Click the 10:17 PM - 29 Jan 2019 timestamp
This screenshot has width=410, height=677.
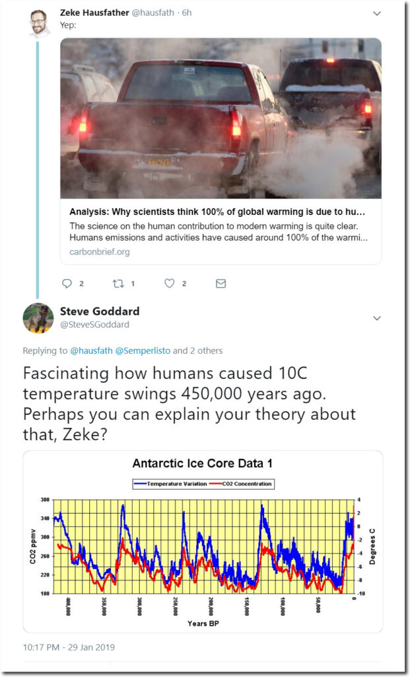(69, 647)
